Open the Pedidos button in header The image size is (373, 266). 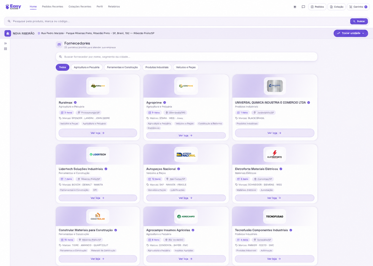[317, 7]
